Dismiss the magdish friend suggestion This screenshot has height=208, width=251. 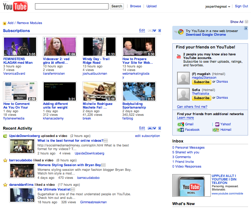coord(222,82)
